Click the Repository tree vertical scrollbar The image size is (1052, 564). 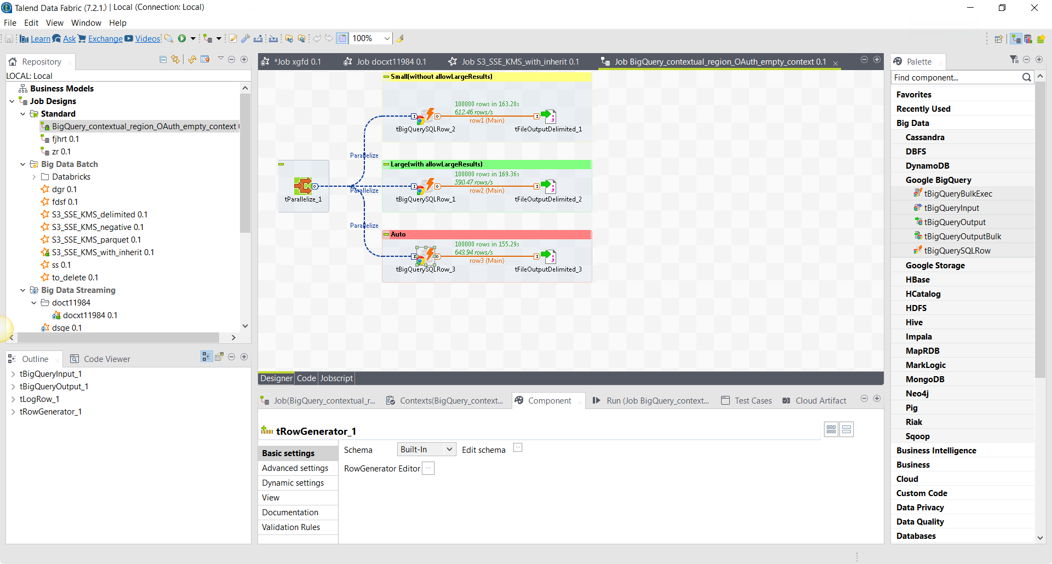(x=245, y=164)
